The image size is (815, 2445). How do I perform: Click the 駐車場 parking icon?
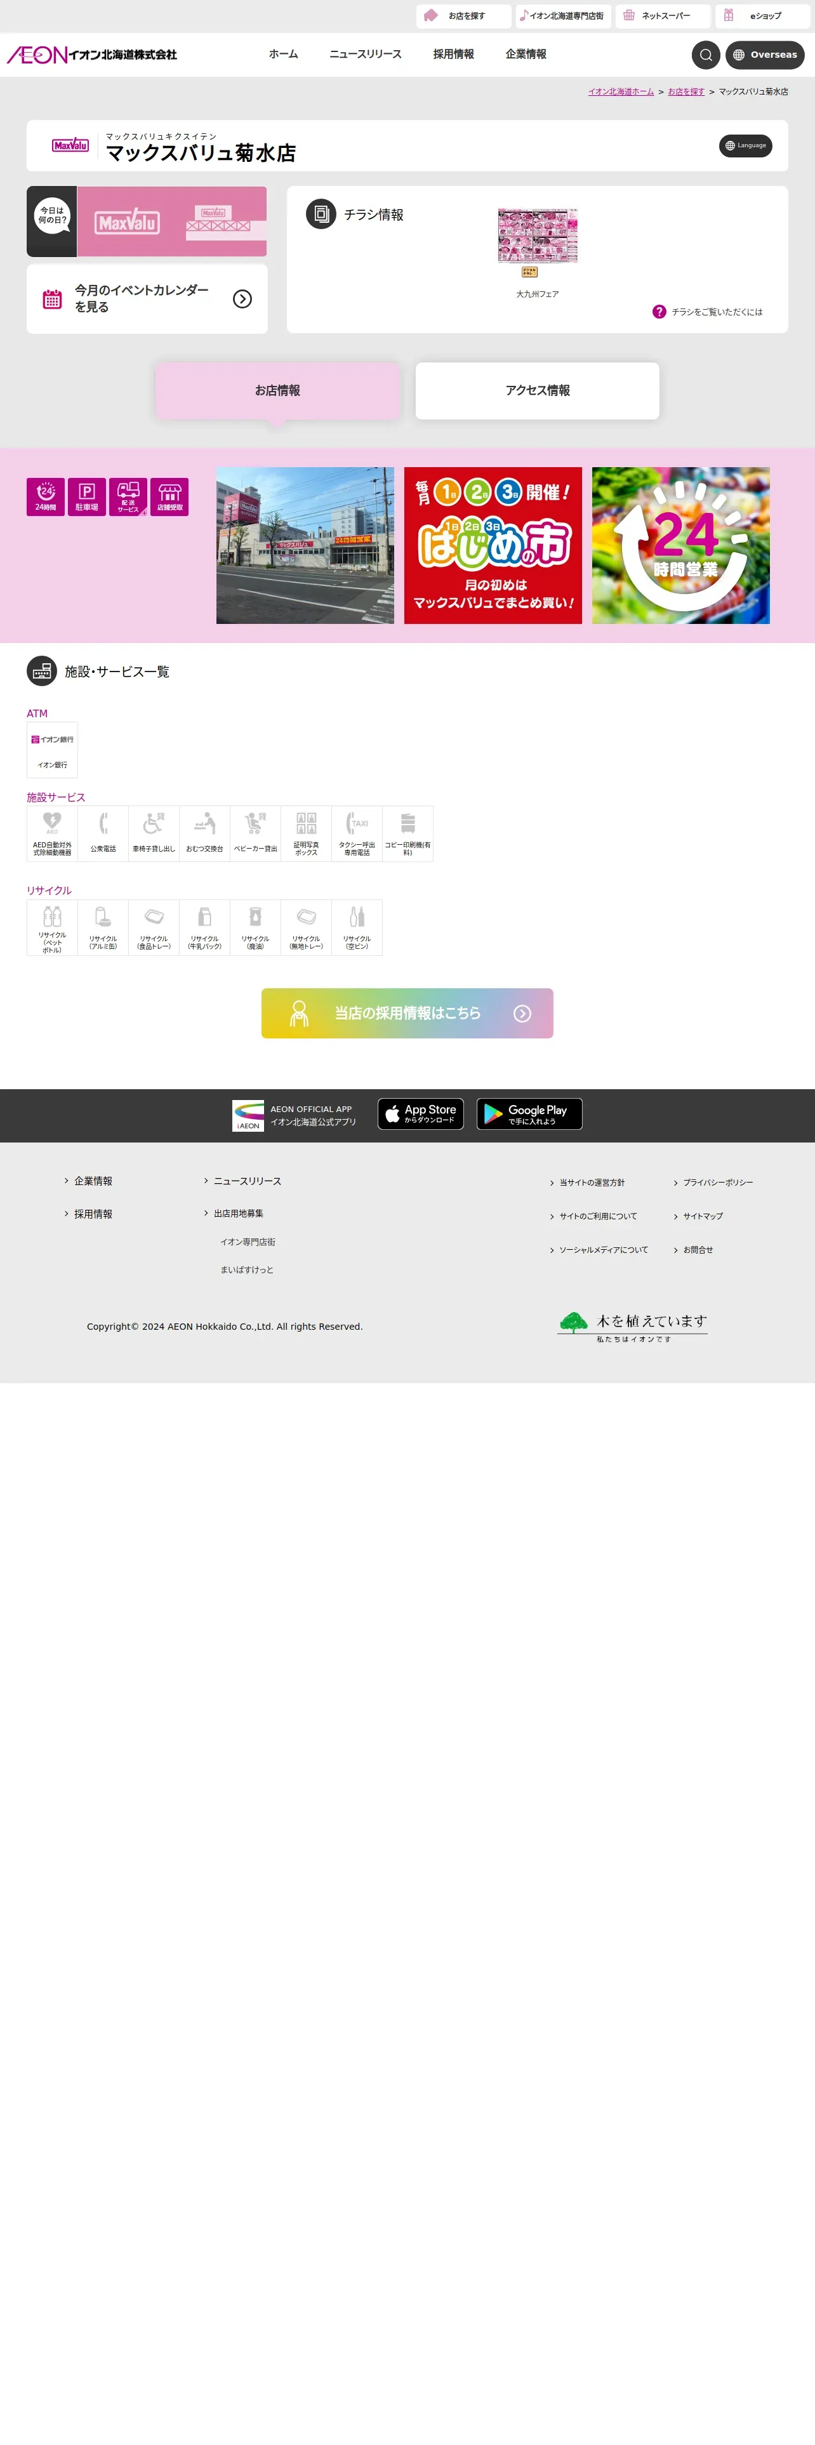tap(86, 496)
